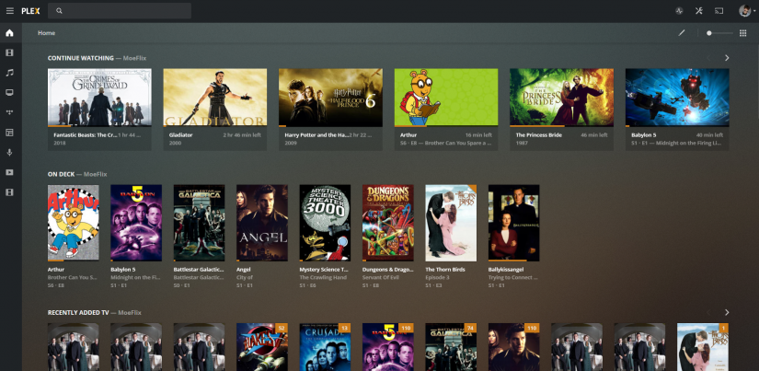Open the Ballykissangel poster
Screen dimensions: 759x371
tap(513, 223)
